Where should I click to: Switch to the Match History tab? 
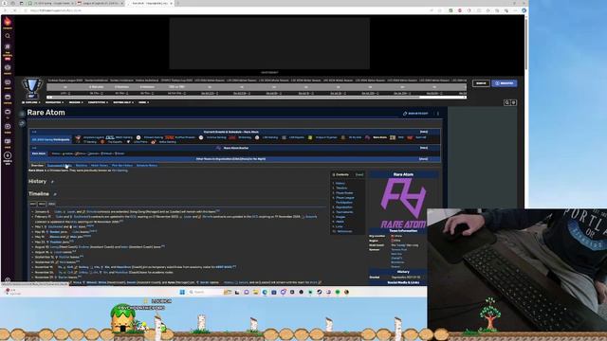(x=100, y=166)
